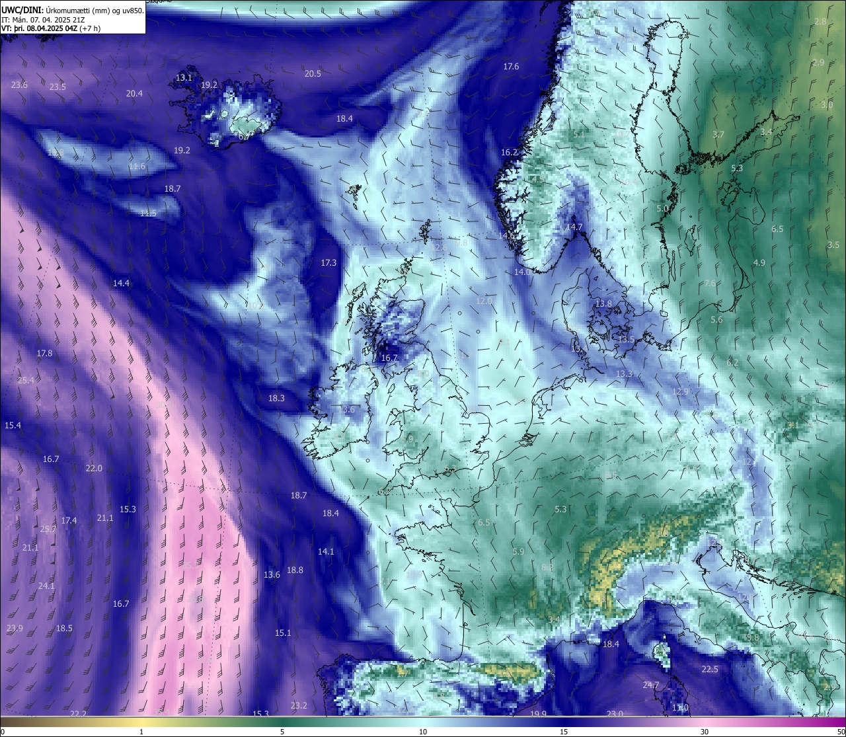Viewport: 846px width, 737px height.
Task: Click the 15.1 value label
Action: click(283, 633)
